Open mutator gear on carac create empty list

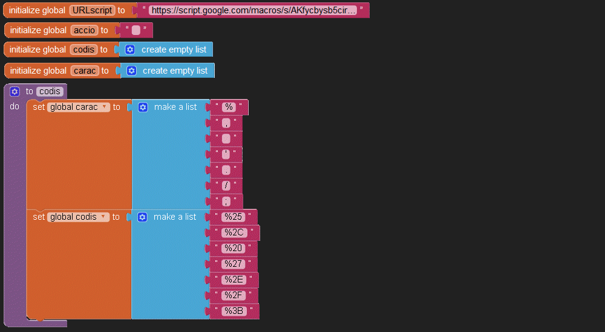(x=131, y=71)
